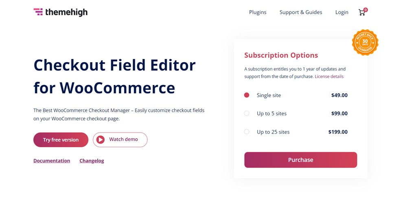Open the Plugins menu
407x198 pixels.
click(258, 12)
